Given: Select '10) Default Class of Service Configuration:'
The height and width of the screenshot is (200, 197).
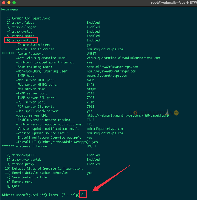Looking at the screenshot, I should coord(44,169).
